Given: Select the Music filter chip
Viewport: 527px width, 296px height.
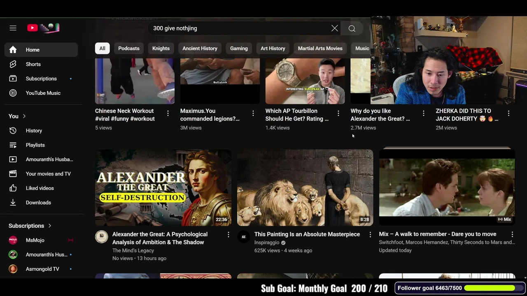Looking at the screenshot, I should [x=361, y=49].
